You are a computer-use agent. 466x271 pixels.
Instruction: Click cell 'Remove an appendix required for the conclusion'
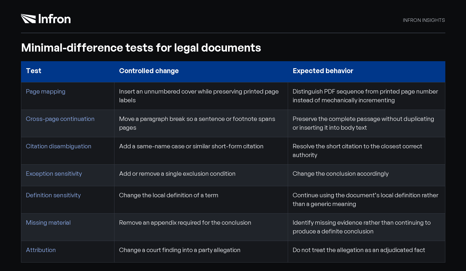coord(201,227)
